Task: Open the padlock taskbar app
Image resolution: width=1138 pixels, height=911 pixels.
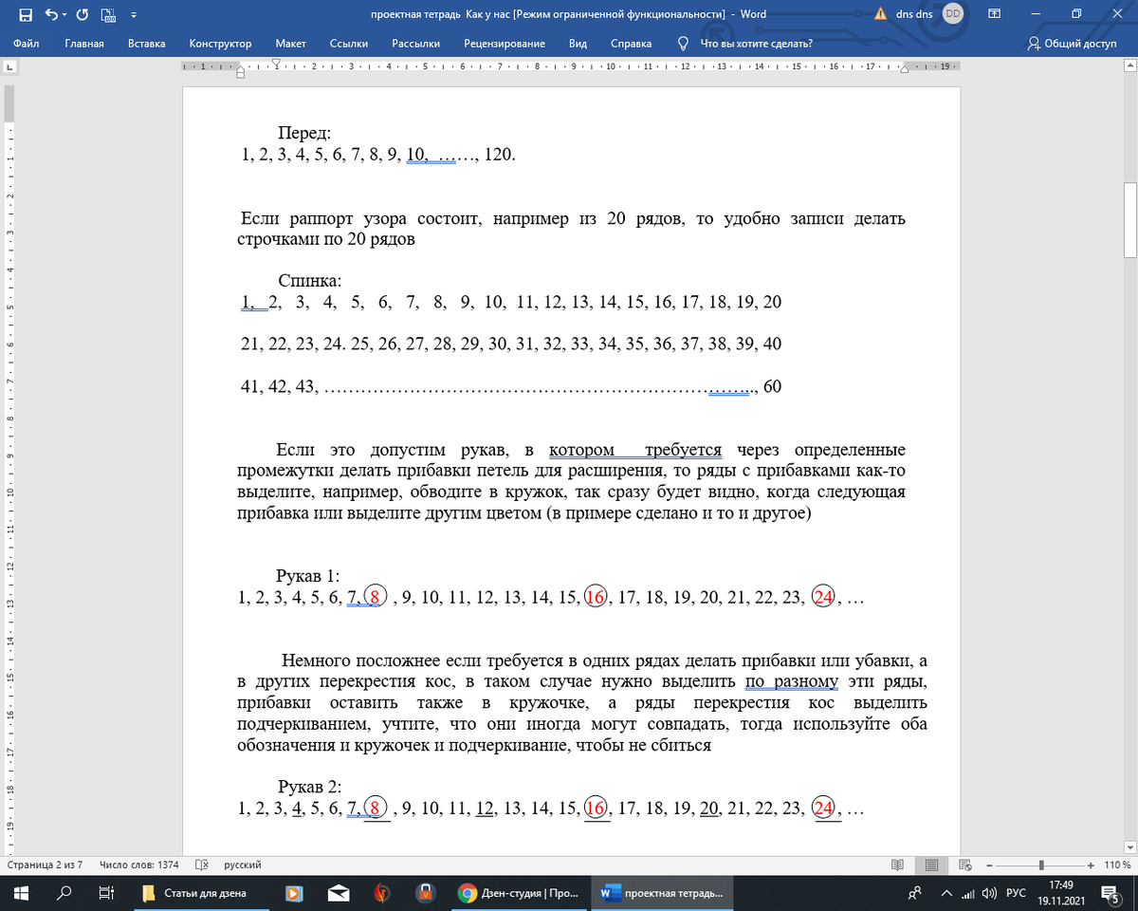Action: (x=427, y=893)
